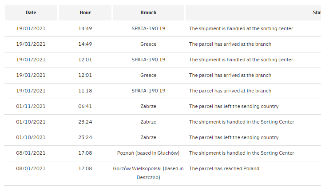
Task: Click the first 08/01/2021 date cell
Action: pos(31,153)
